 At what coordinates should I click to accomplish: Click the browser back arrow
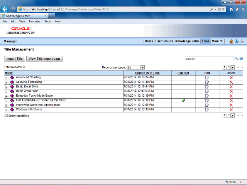coord(5,9)
